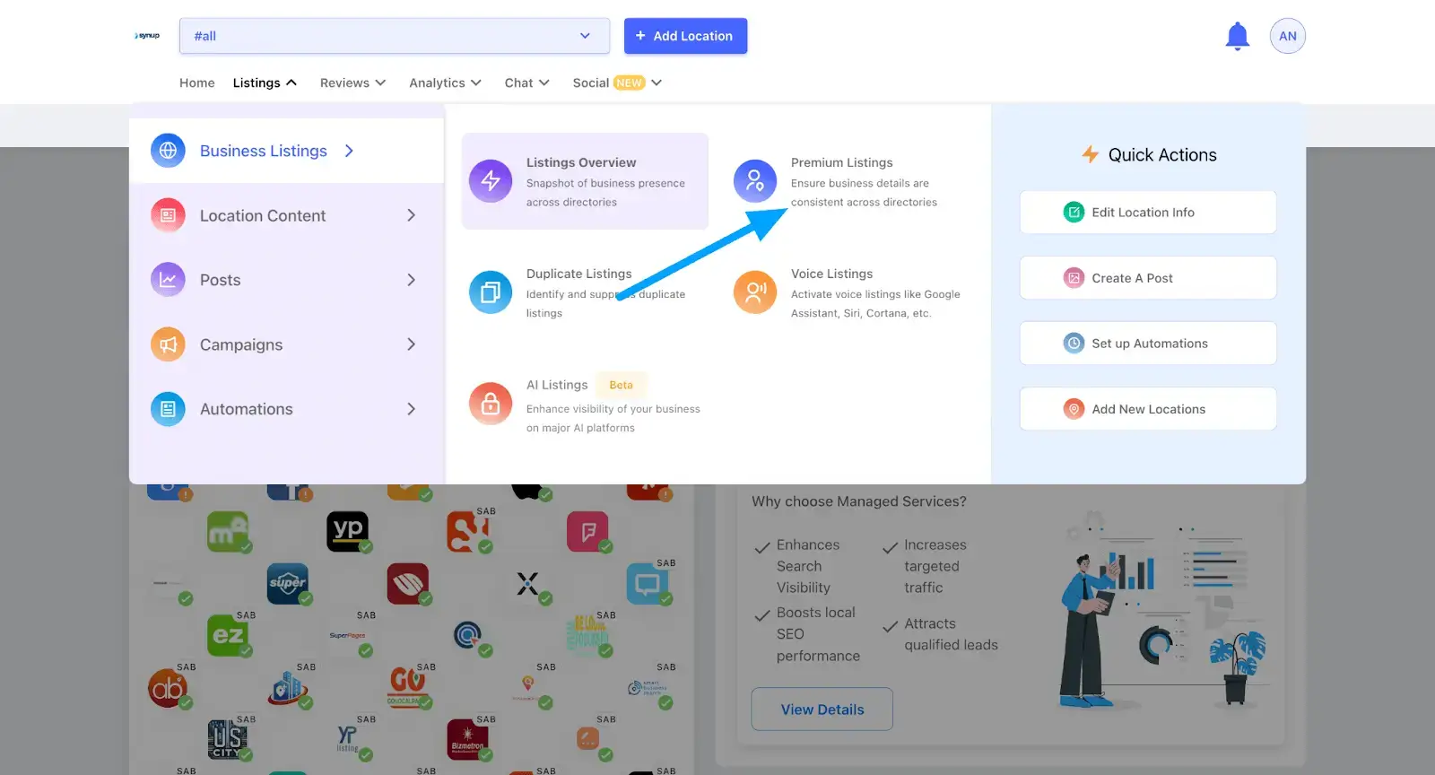Click 'Boosts local SEO performance' text
Screen dimensions: 1435x775
pyautogui.click(x=818, y=634)
